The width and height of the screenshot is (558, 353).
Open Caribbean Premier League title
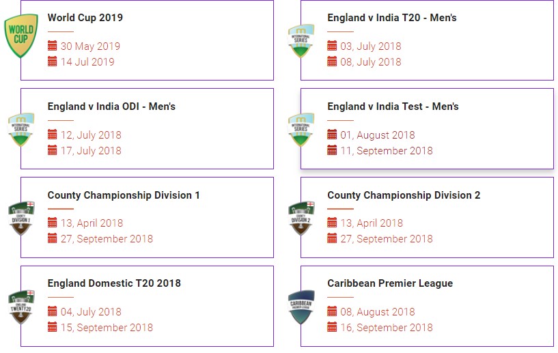pos(390,283)
